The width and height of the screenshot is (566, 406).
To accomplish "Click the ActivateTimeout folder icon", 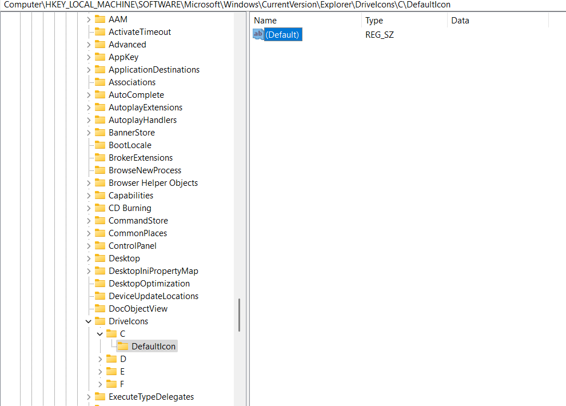I will [x=100, y=32].
